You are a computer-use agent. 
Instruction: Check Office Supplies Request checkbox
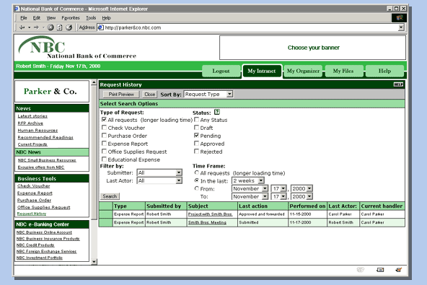104,151
